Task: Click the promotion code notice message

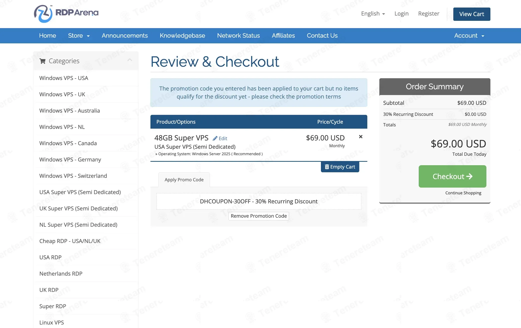Action: click(259, 93)
